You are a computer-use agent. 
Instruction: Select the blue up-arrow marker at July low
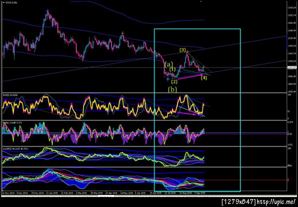(167, 79)
